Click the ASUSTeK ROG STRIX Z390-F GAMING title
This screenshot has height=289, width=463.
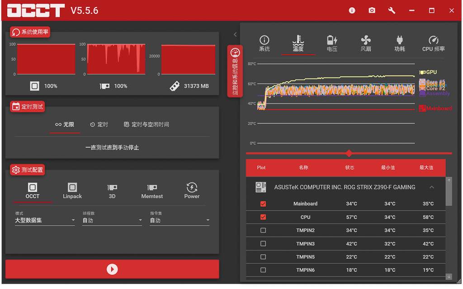345,187
